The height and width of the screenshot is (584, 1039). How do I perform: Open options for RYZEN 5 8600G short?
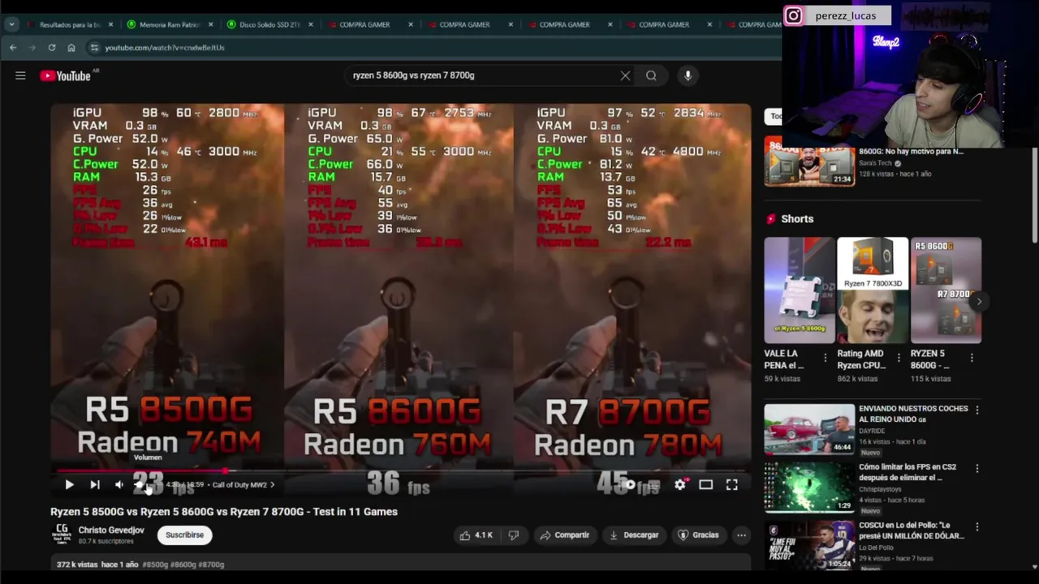tap(972, 358)
